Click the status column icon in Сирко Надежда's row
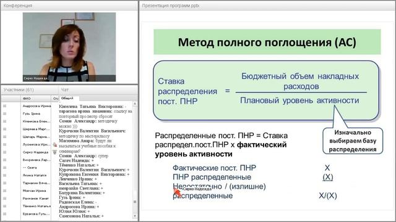The image size is (396, 222). [x=55, y=152]
